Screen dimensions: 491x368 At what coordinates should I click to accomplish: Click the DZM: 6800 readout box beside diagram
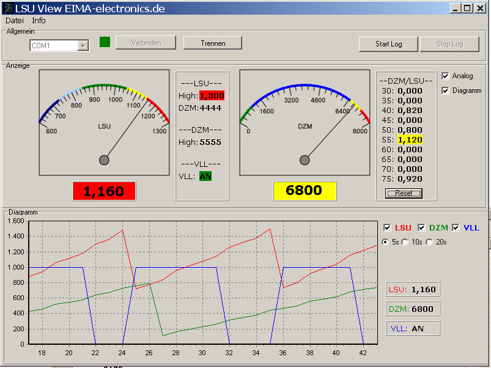(413, 309)
